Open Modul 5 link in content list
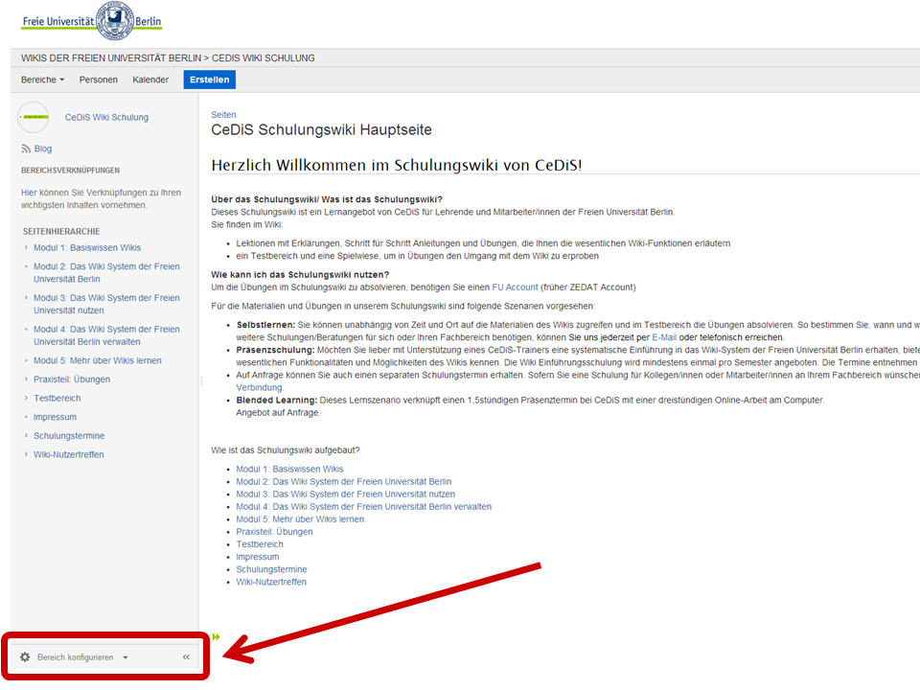 [x=300, y=519]
